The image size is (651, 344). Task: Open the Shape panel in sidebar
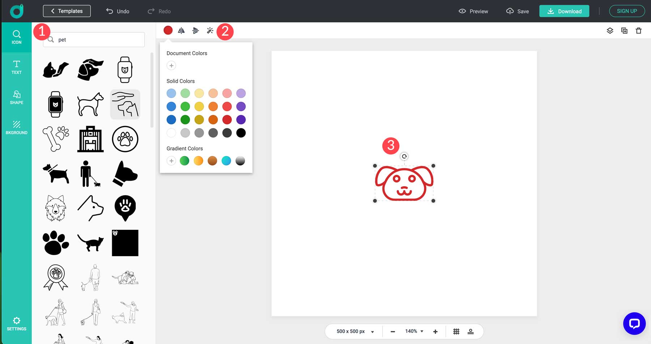point(16,98)
